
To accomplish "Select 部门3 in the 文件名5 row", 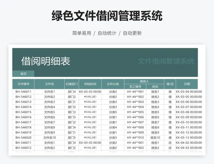I will tap(71, 112).
